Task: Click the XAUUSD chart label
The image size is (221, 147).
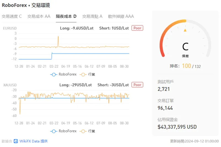Action: [x=10, y=85]
